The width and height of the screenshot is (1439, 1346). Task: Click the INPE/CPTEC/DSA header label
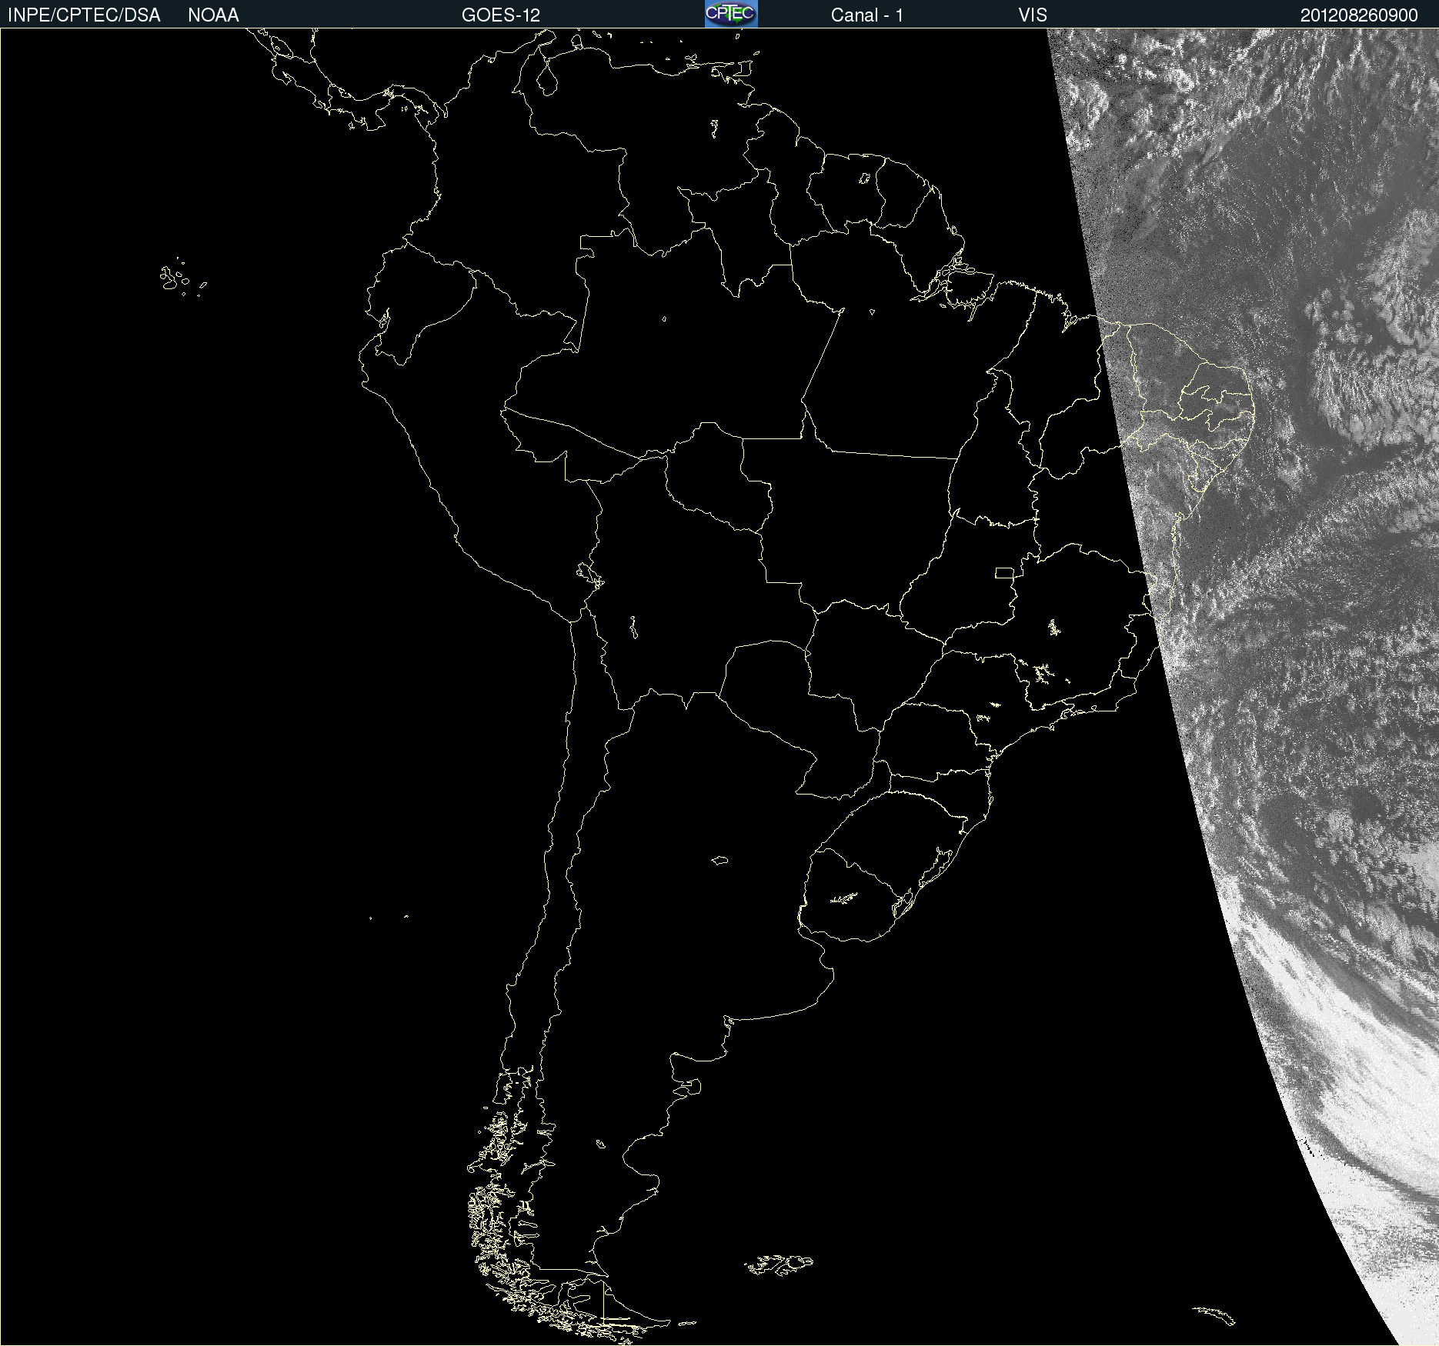[x=84, y=15]
